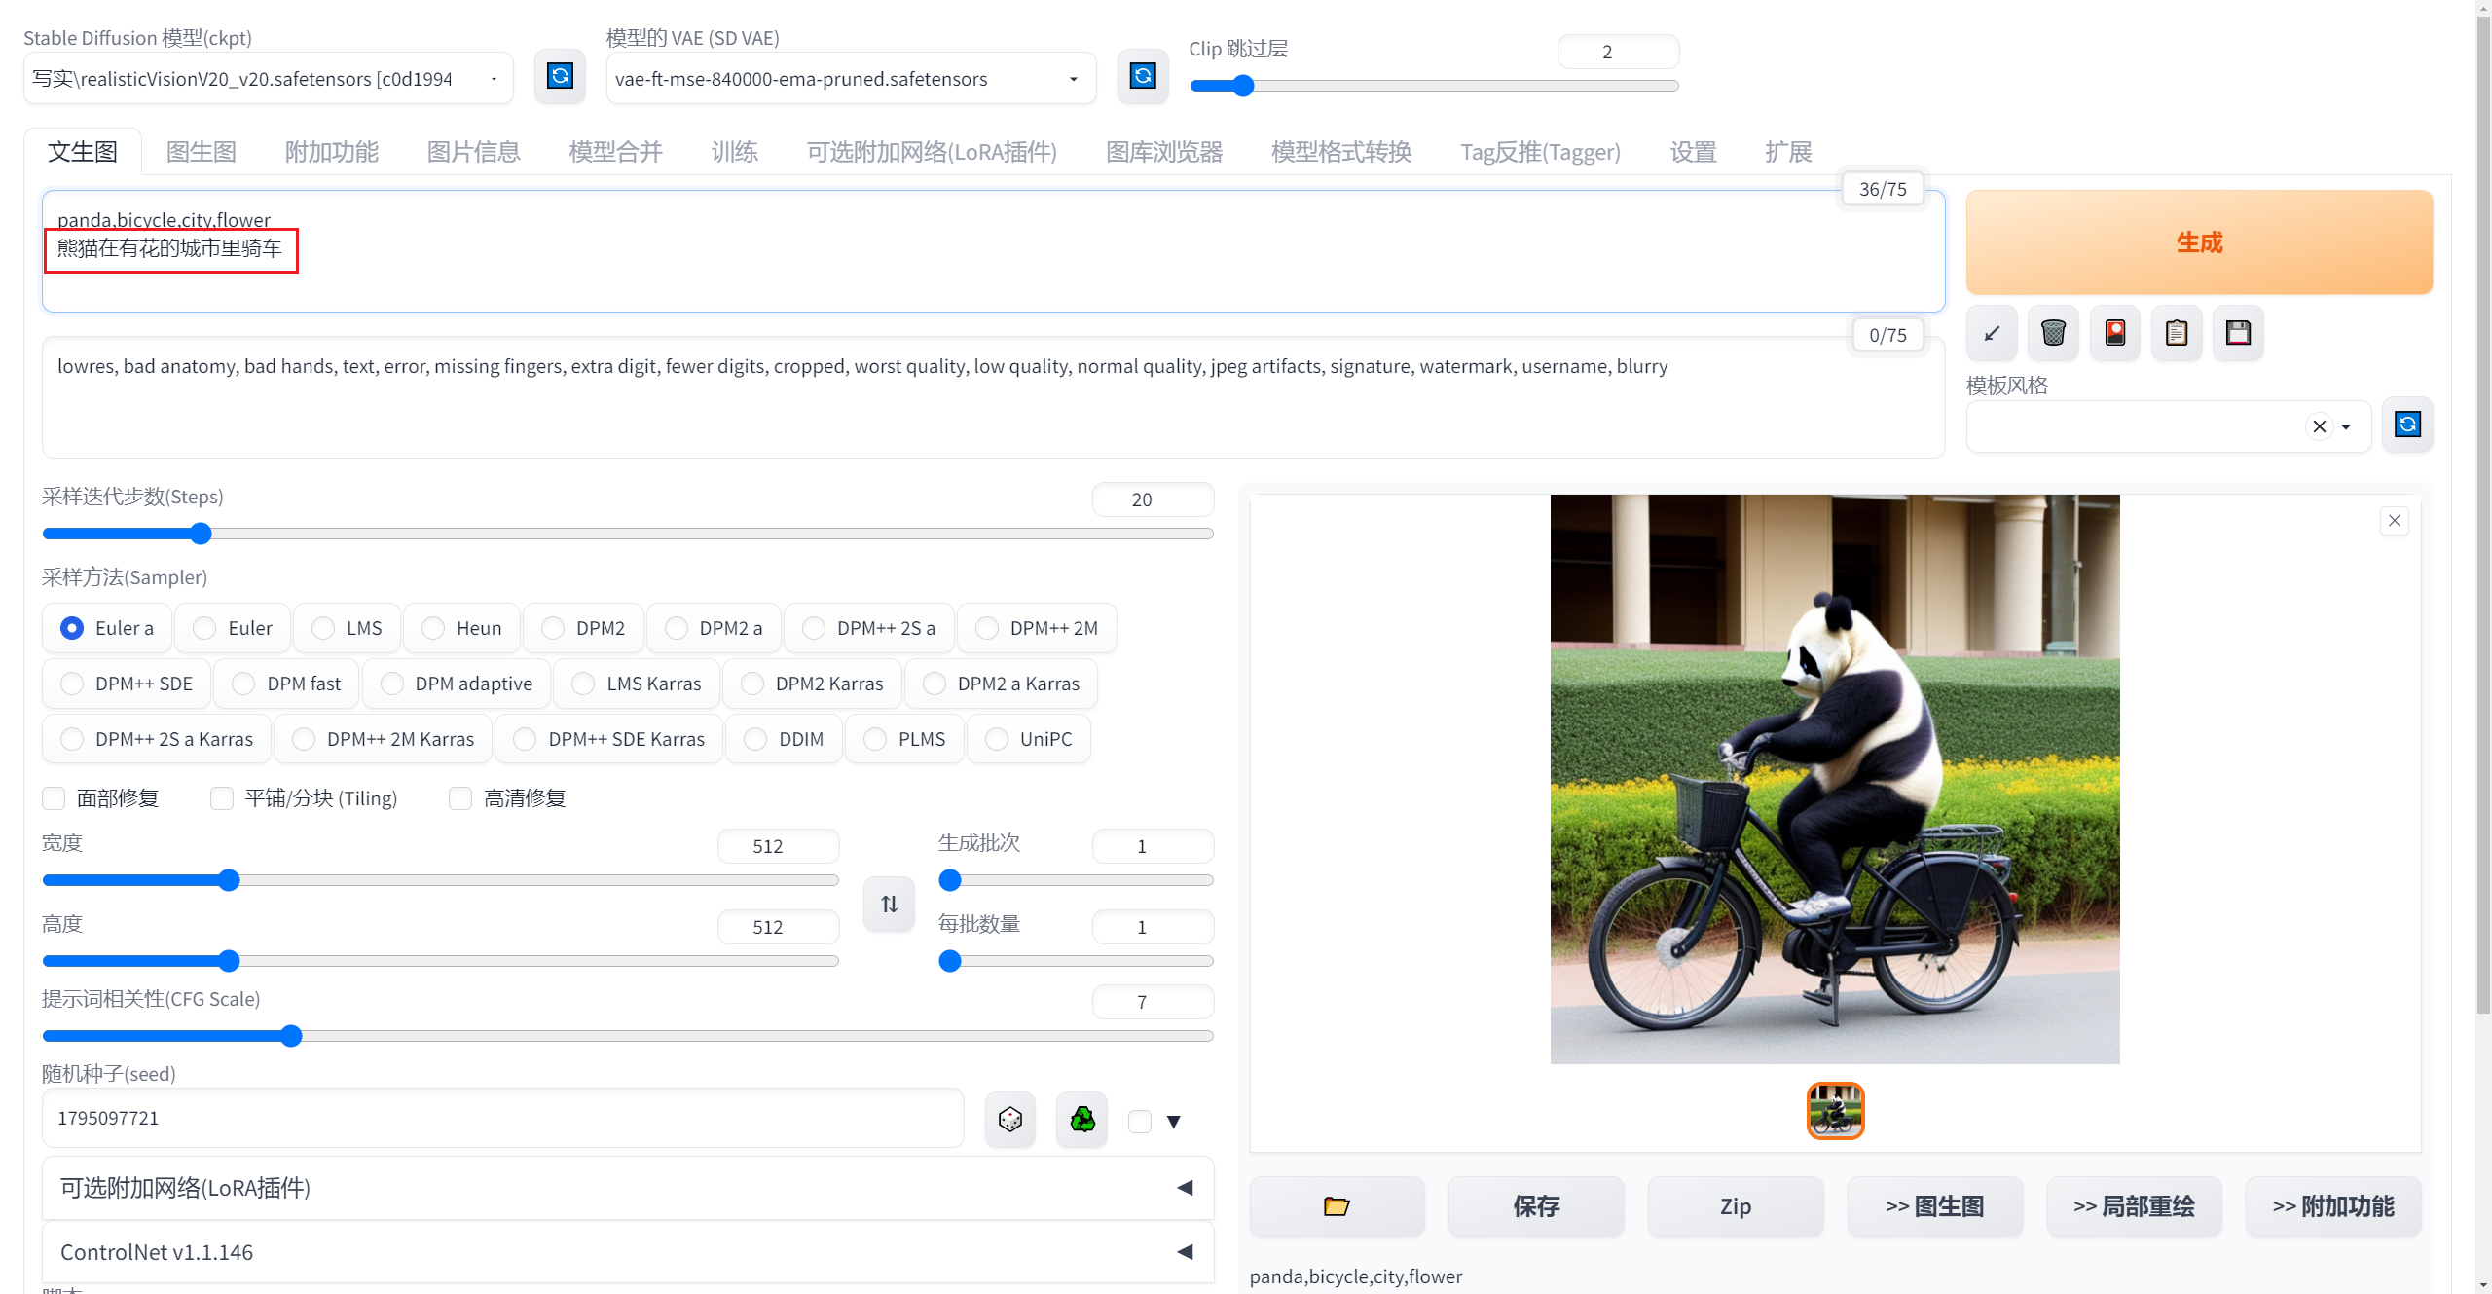Open the 设置 tab
This screenshot has height=1294, width=2492.
[1693, 152]
